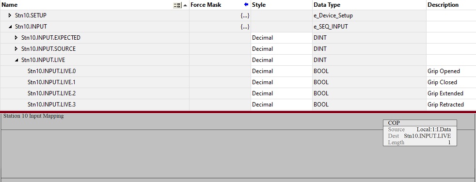Expand Stn10.INPUT.EXPECTED tag
The height and width of the screenshot is (182, 476).
(x=16, y=38)
